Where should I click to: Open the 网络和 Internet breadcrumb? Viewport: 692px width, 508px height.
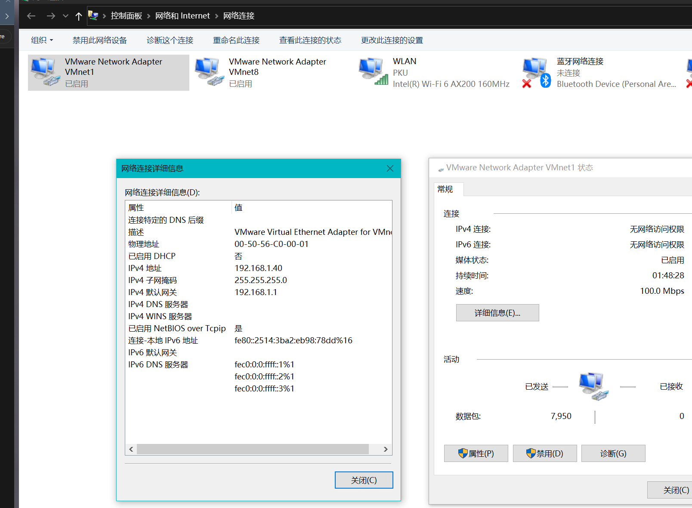point(182,16)
